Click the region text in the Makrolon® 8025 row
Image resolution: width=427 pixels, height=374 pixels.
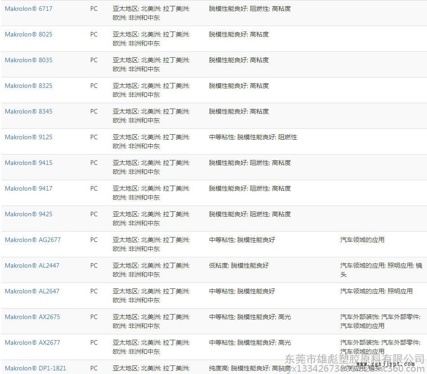click(151, 39)
